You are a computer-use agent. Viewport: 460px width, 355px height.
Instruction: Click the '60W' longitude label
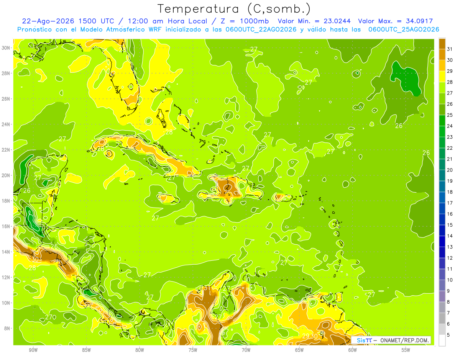(x=353, y=350)
